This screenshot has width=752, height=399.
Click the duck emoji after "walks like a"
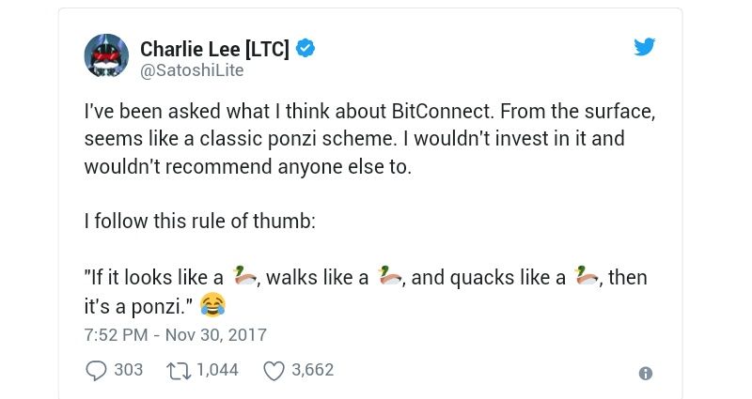click(x=389, y=276)
